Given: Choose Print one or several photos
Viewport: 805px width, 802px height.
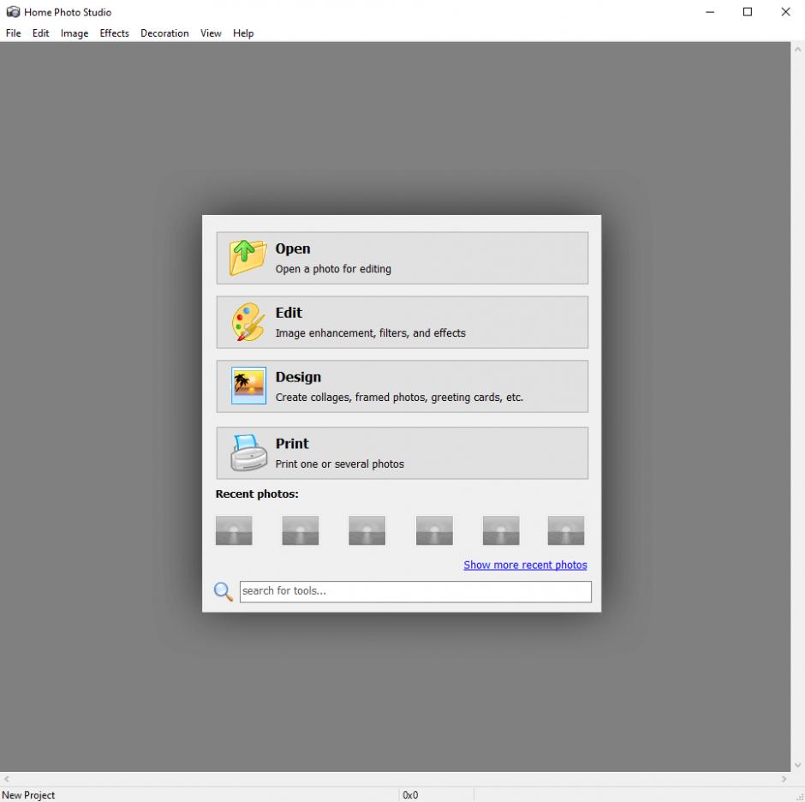Looking at the screenshot, I should 402,453.
